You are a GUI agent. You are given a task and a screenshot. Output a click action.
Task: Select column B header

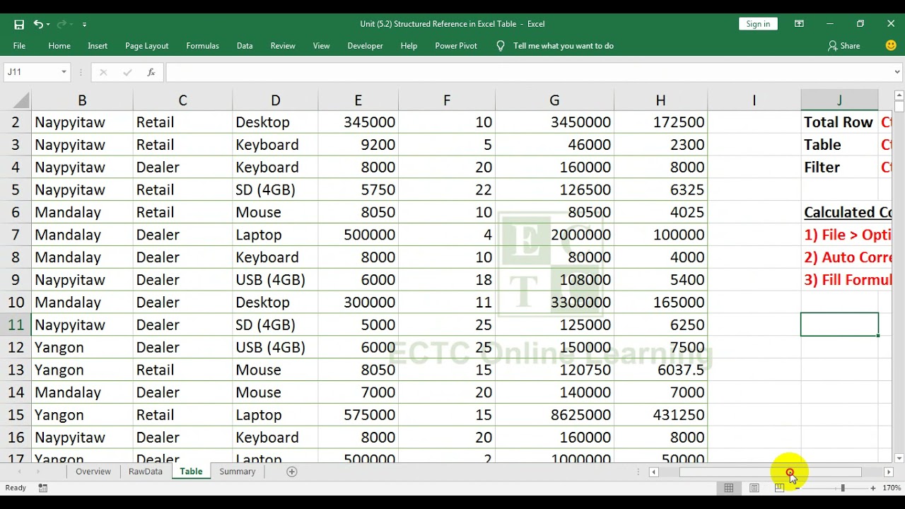pyautogui.click(x=82, y=101)
